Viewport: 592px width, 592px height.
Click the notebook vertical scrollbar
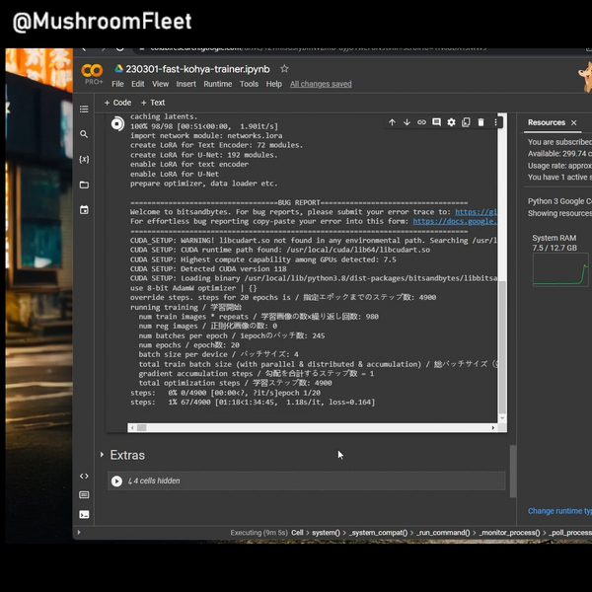click(x=513, y=472)
